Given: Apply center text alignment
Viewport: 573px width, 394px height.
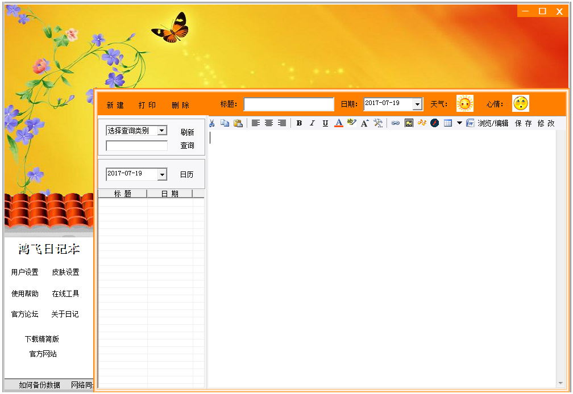Looking at the screenshot, I should click(x=268, y=123).
